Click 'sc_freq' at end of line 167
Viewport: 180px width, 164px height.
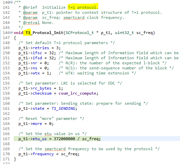[91, 139]
